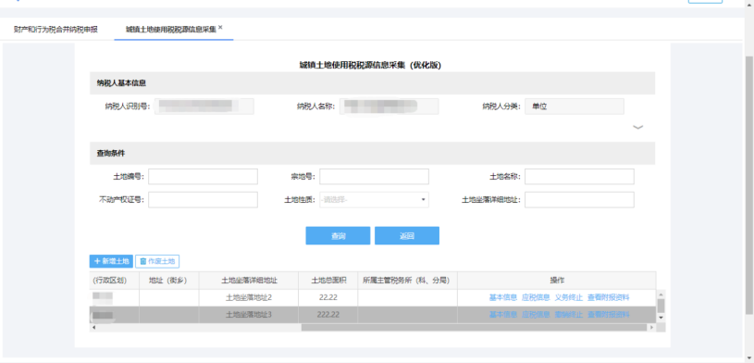The height and width of the screenshot is (363, 754).
Task: Click the 土地名称 text box
Action: (579, 177)
